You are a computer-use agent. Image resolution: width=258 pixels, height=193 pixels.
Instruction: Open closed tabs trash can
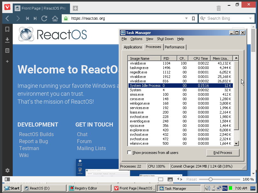tap(219, 8)
